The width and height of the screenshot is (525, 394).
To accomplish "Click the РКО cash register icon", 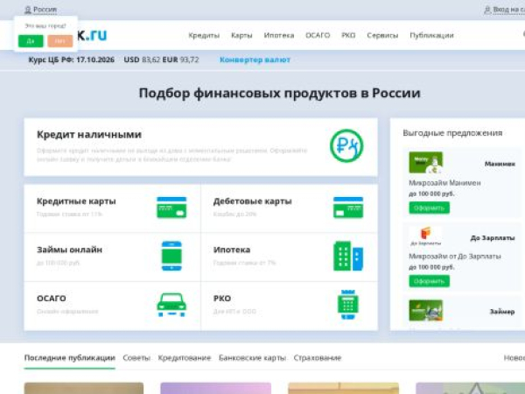I will tap(348, 305).
